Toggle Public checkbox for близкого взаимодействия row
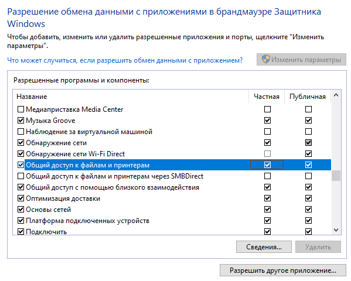Image resolution: width=351 pixels, height=281 pixels. (308, 187)
